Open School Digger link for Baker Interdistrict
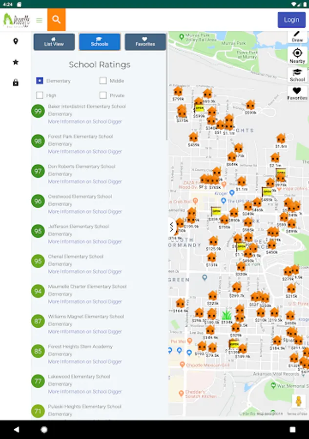 click(85, 121)
